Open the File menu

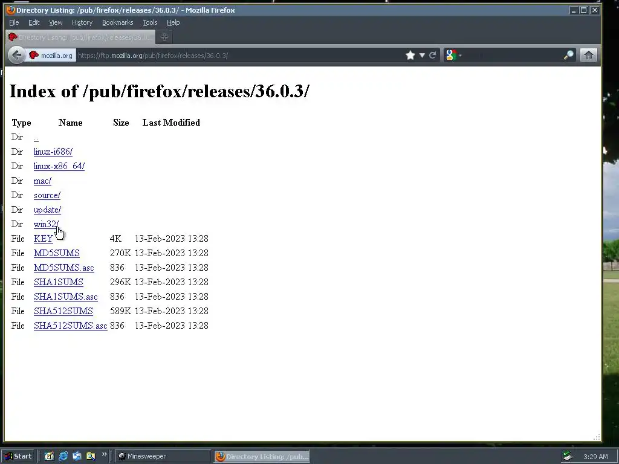point(14,22)
